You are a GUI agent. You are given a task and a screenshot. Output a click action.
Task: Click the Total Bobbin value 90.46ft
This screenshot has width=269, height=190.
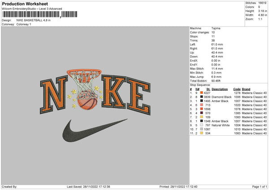(216, 81)
